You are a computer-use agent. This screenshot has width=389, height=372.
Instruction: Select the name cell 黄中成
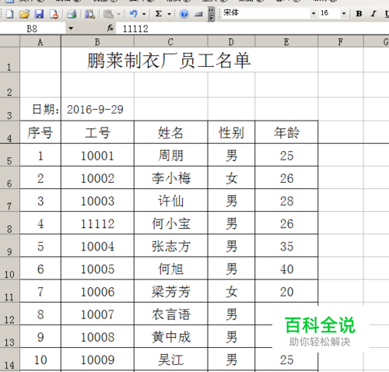[170, 337]
